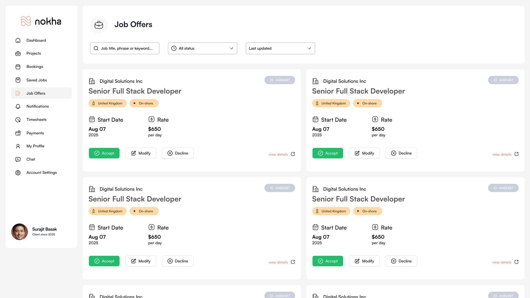The height and width of the screenshot is (298, 530).
Task: Accept the first Senior Full Stack Developer offer
Action: (104, 153)
